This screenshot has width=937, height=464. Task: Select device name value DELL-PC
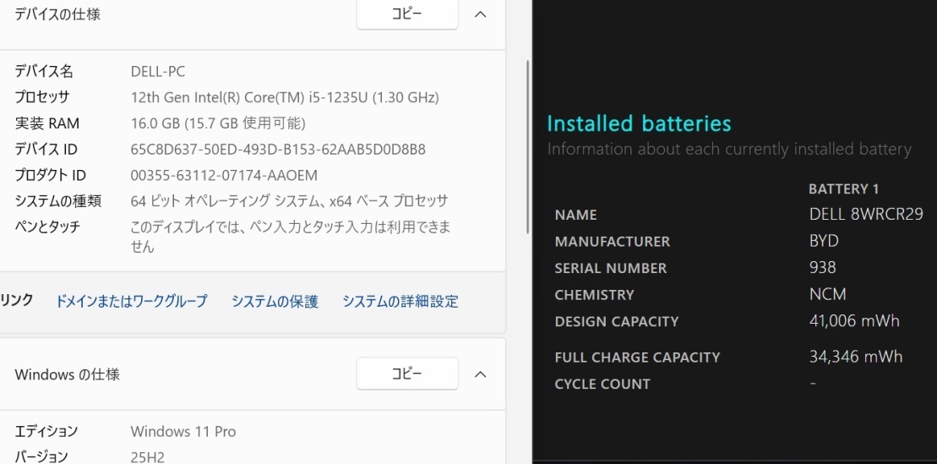[x=158, y=72]
